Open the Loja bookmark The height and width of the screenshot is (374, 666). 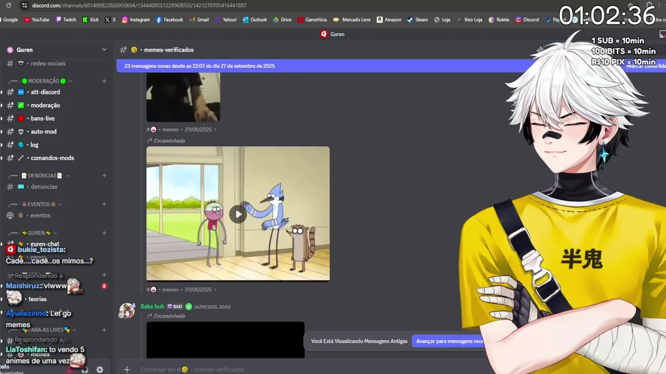pyautogui.click(x=442, y=20)
